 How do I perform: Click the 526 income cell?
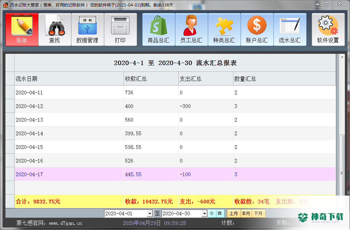click(x=151, y=160)
